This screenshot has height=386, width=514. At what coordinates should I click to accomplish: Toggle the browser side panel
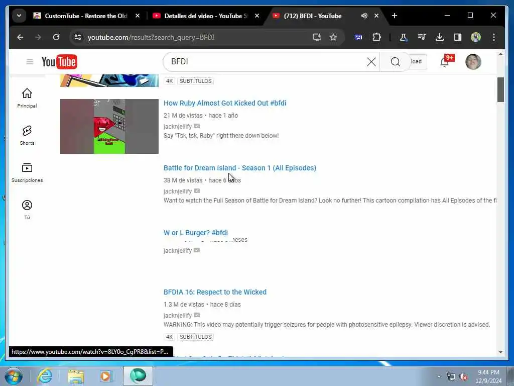coord(458,37)
